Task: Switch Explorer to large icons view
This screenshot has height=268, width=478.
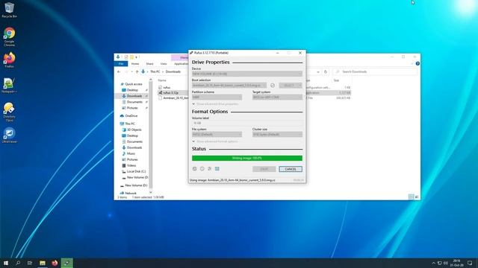Action: [x=417, y=197]
